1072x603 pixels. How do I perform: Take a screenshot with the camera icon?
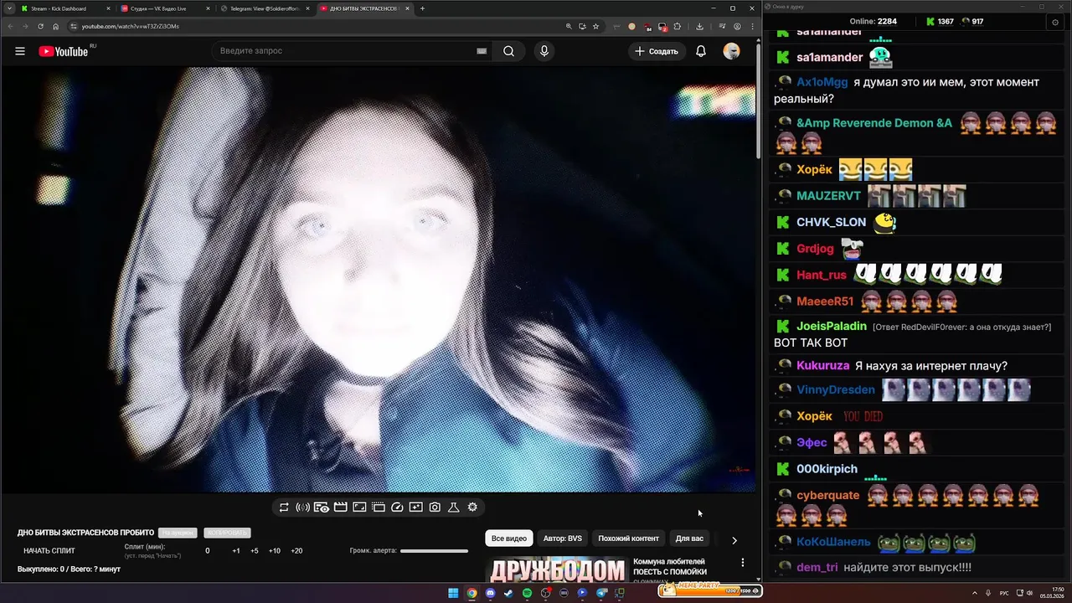click(x=435, y=508)
